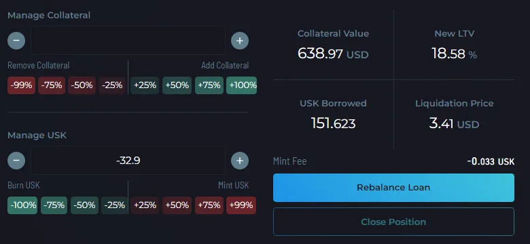Choose the -75% Burn USK preset
The height and width of the screenshot is (244, 530).
(54, 205)
